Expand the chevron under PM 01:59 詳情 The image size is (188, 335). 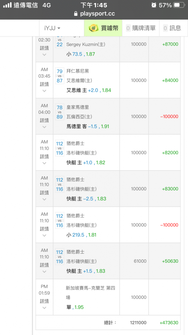[44, 308]
